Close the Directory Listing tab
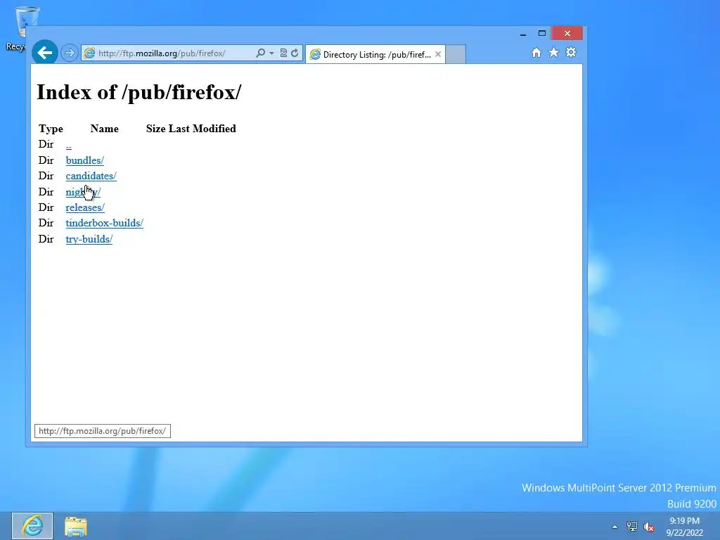 (x=438, y=54)
